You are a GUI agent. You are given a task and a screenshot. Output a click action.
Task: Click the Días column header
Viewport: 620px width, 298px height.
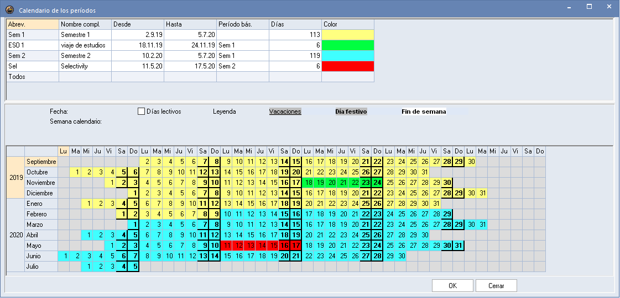point(295,24)
